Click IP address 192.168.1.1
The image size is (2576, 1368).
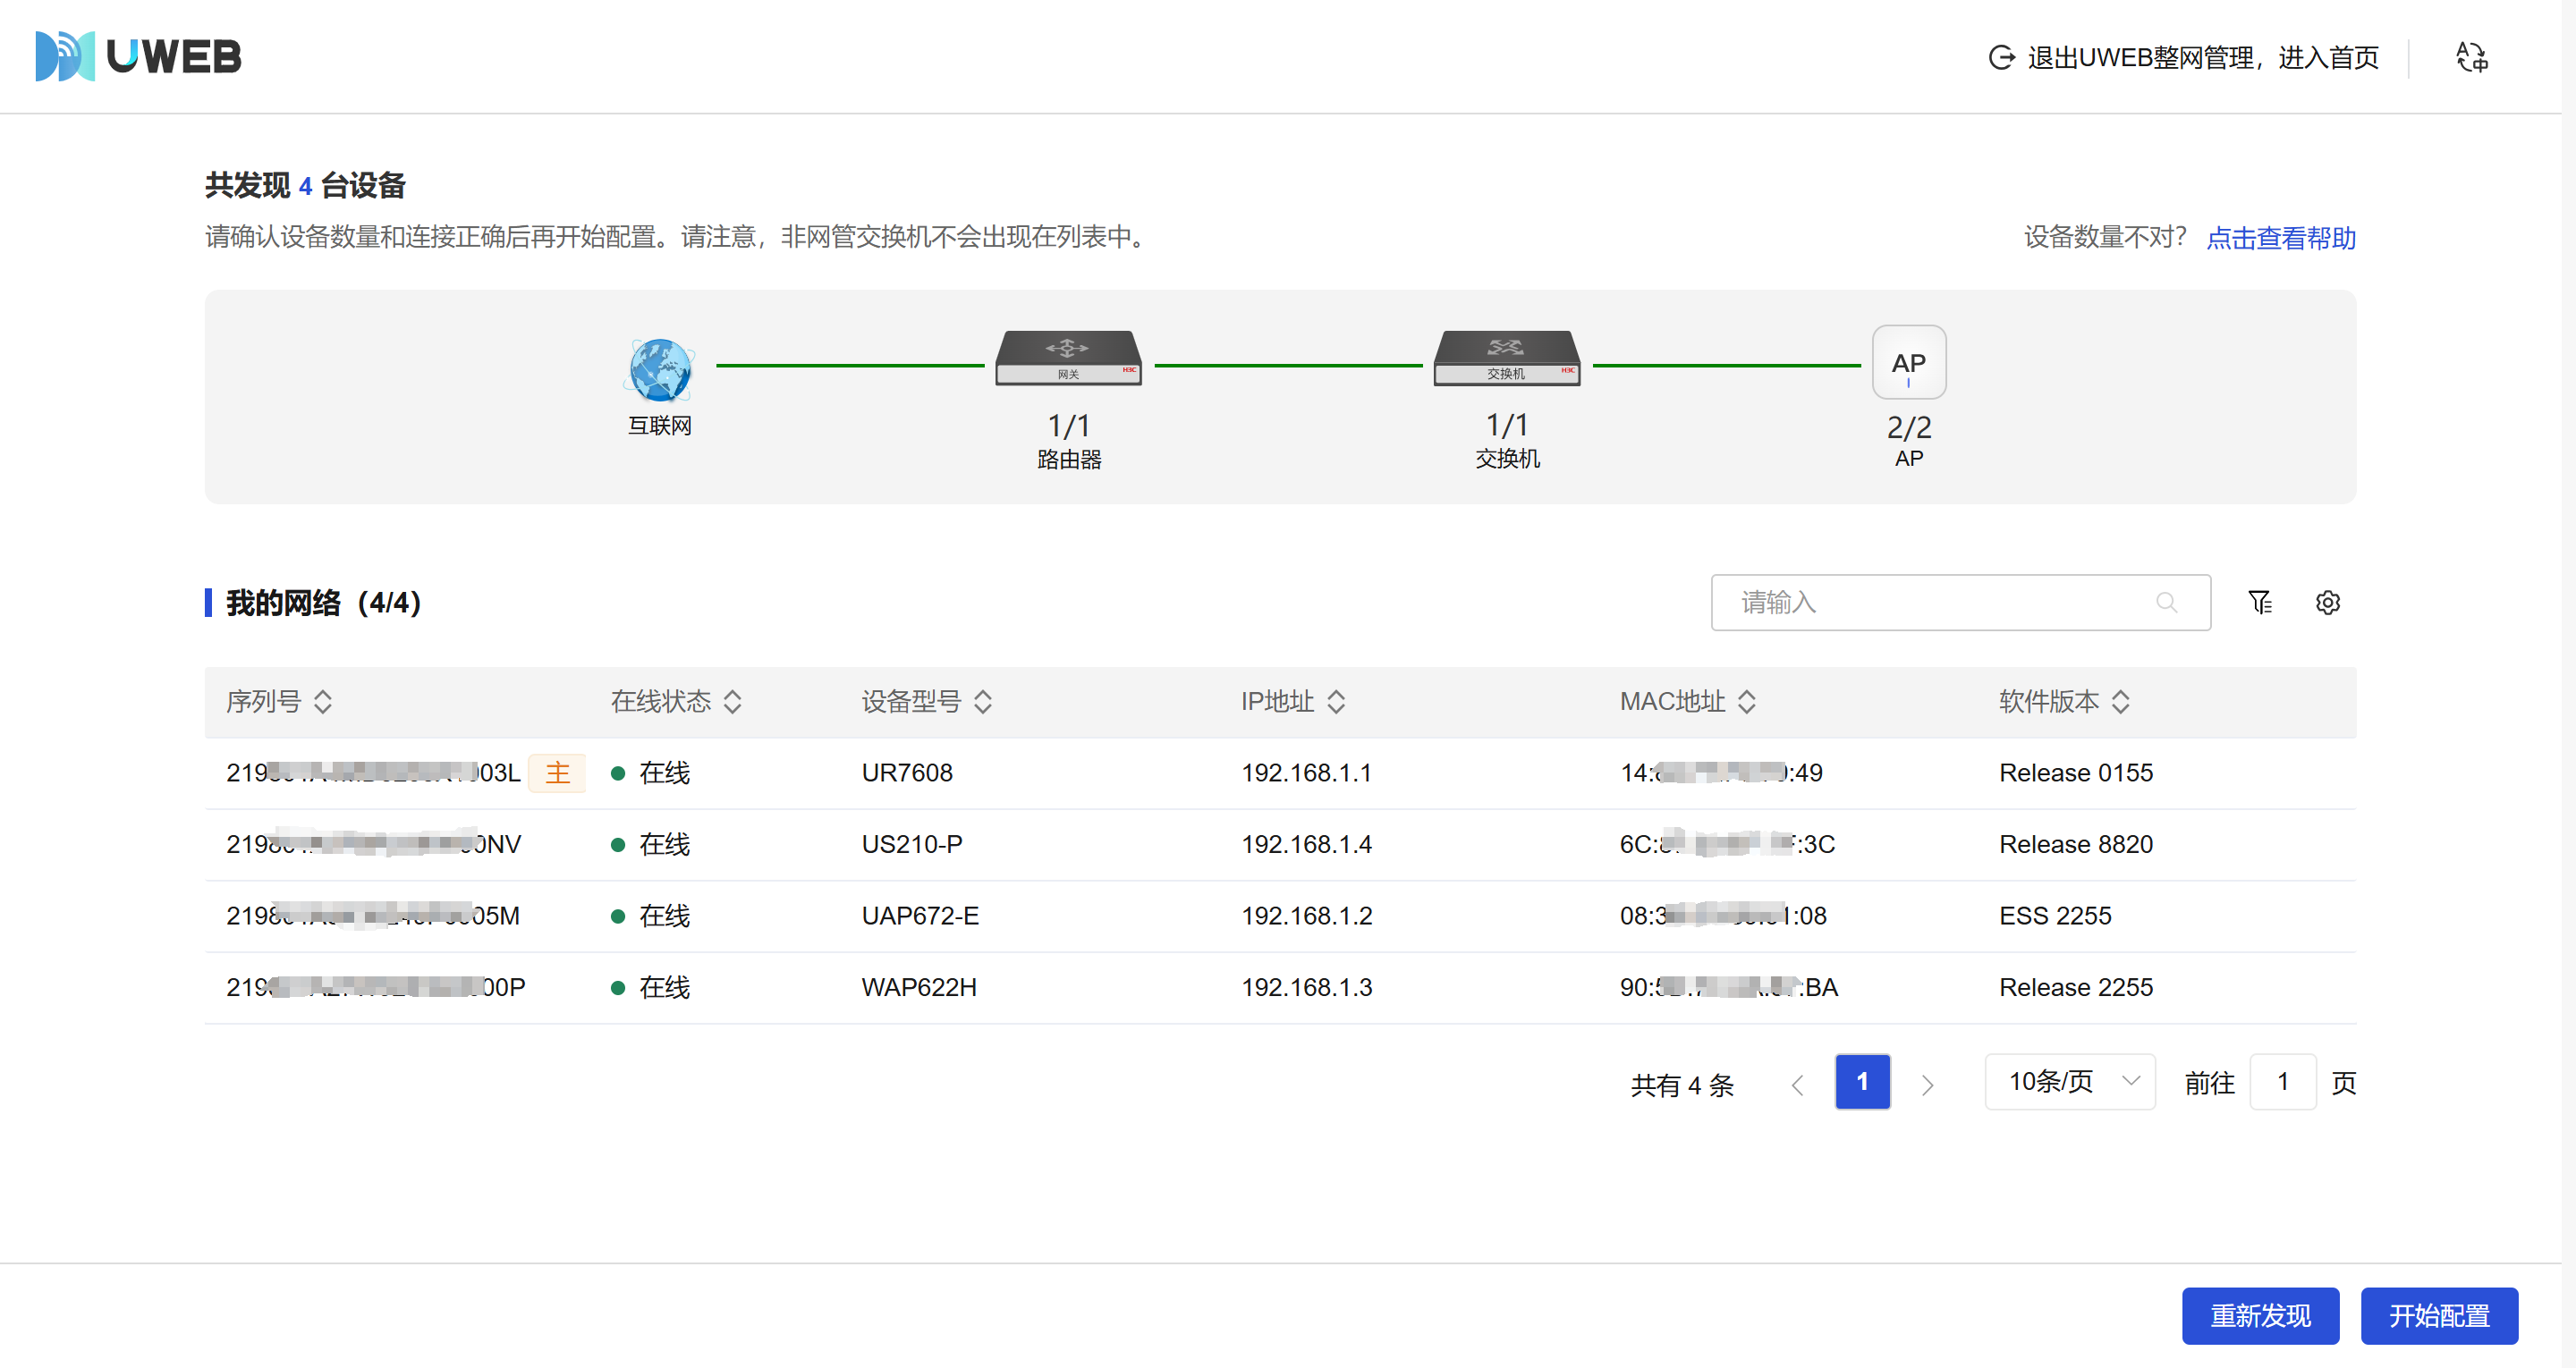(1306, 773)
